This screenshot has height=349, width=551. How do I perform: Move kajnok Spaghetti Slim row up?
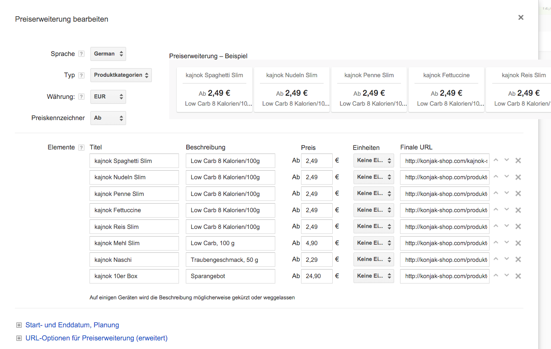point(496,160)
